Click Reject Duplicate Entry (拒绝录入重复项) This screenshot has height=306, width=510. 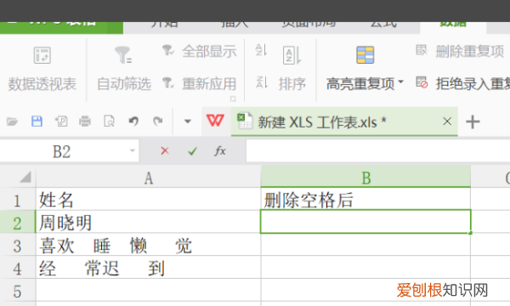pyautogui.click(x=462, y=83)
